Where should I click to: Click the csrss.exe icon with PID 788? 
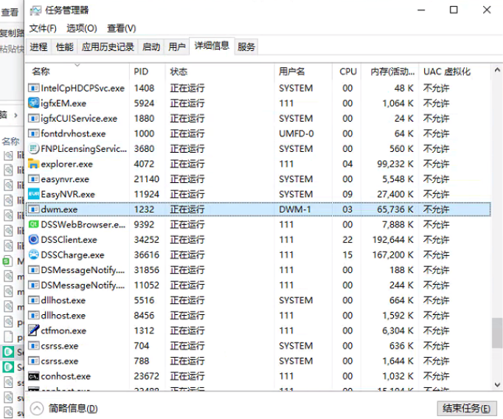(x=34, y=361)
